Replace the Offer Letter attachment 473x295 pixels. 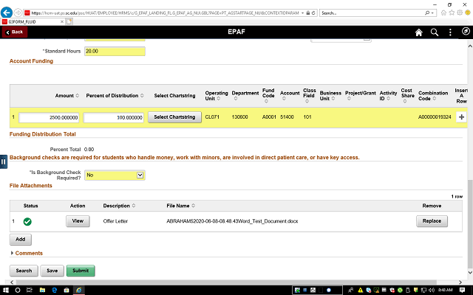coord(432,221)
